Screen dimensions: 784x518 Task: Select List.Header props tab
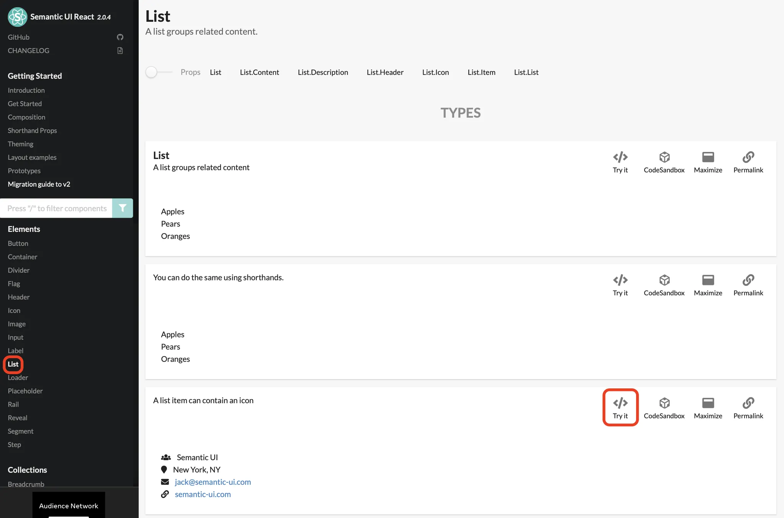click(x=385, y=72)
